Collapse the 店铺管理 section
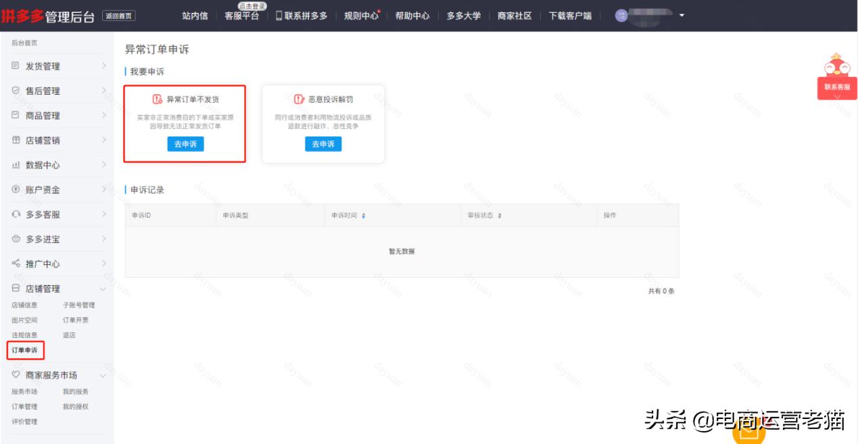This screenshot has height=444, width=858. 103,288
